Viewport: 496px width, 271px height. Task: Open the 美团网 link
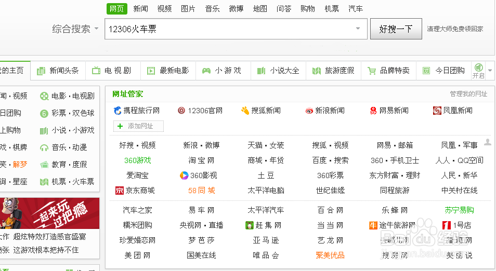click(x=138, y=255)
